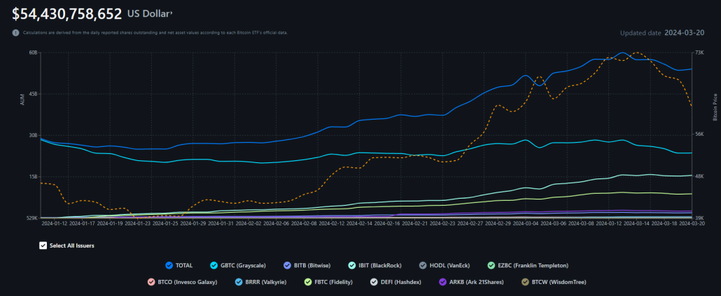This screenshot has width=721, height=296.
Task: Click BTCO (Invesco Galaxy) pink check icon
Action: pyautogui.click(x=150, y=282)
